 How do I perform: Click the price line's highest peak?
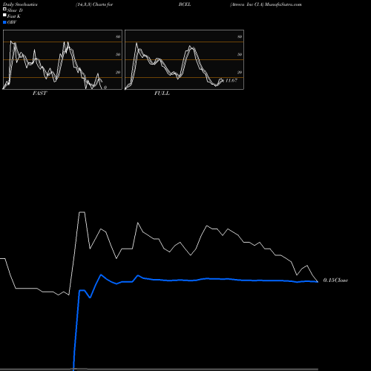82,212
